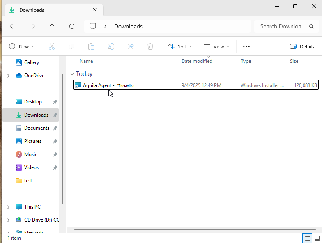Open the Sort dropdown menu
Image resolution: width=322 pixels, height=243 pixels.
pos(180,46)
